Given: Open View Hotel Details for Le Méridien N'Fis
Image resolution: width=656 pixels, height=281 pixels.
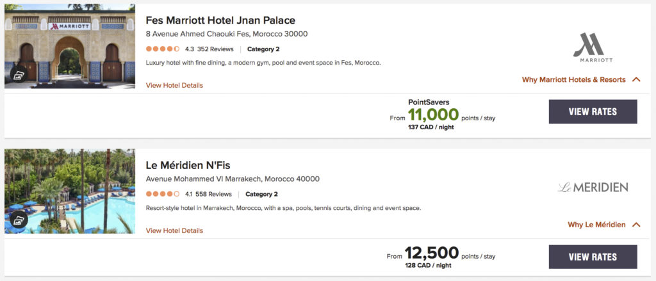Looking at the screenshot, I should [x=174, y=230].
